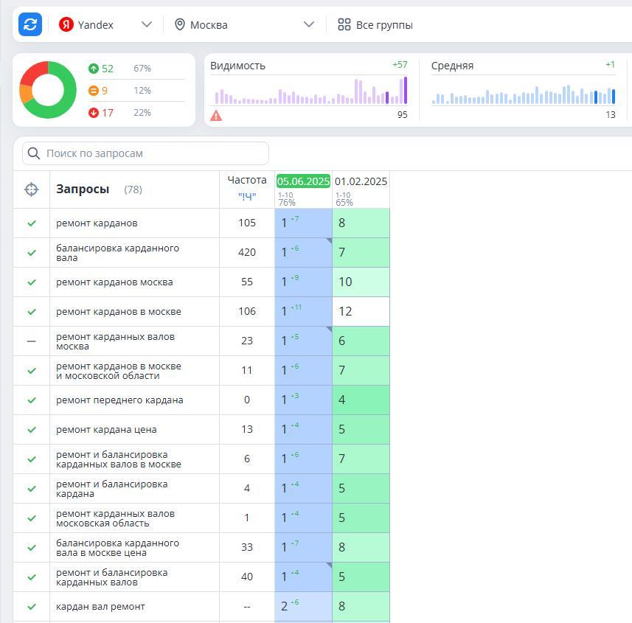Screen dimensions: 632x623
Task: Click the +57 visibility change value
Action: tap(400, 65)
